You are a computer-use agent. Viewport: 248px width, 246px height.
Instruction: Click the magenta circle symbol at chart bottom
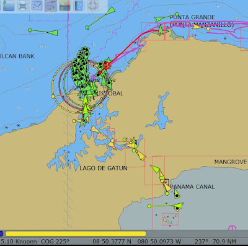pyautogui.click(x=232, y=228)
